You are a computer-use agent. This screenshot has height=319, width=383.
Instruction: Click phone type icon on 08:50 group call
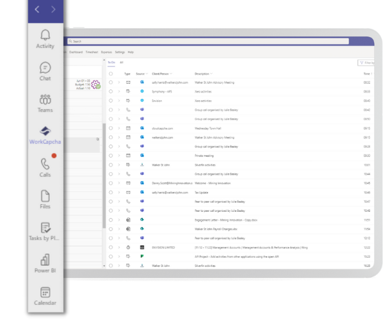click(x=128, y=119)
